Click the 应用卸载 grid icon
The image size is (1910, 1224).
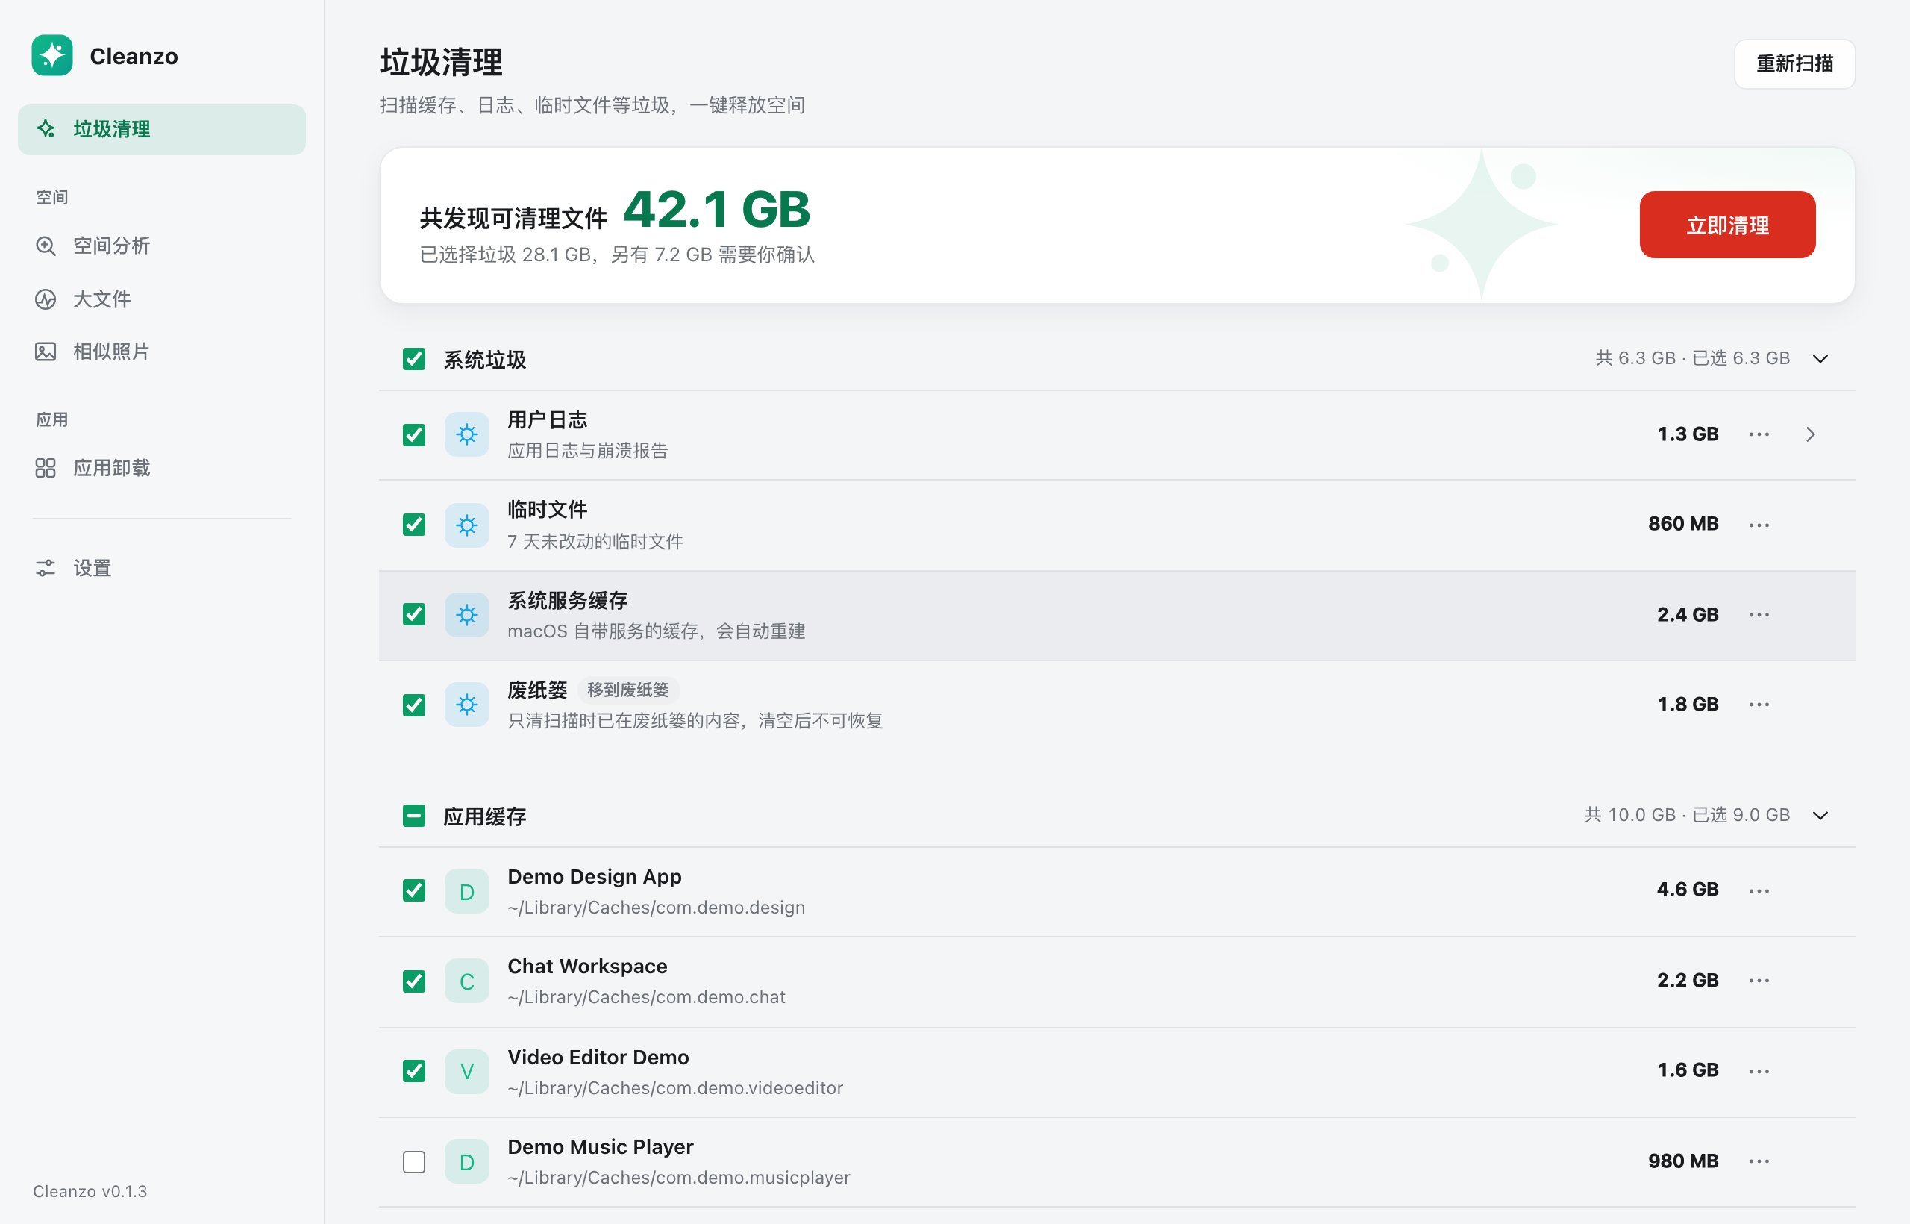coord(46,468)
